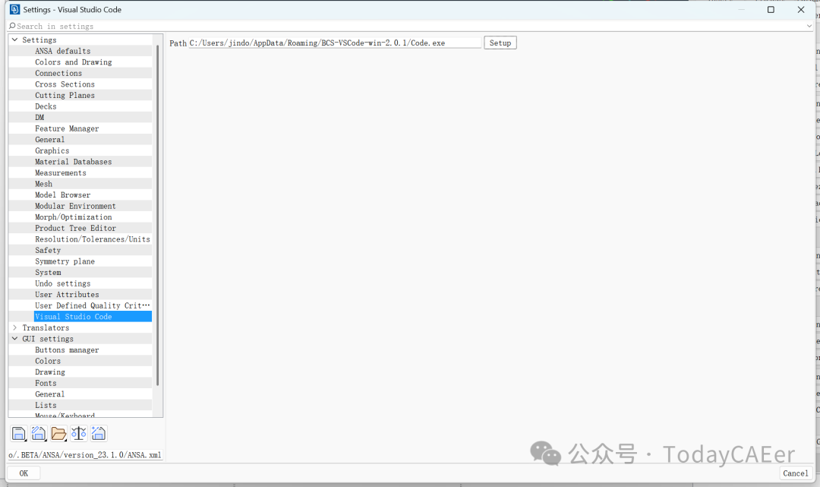Open Fonts under GUI settings
This screenshot has height=487, width=820.
[46, 383]
